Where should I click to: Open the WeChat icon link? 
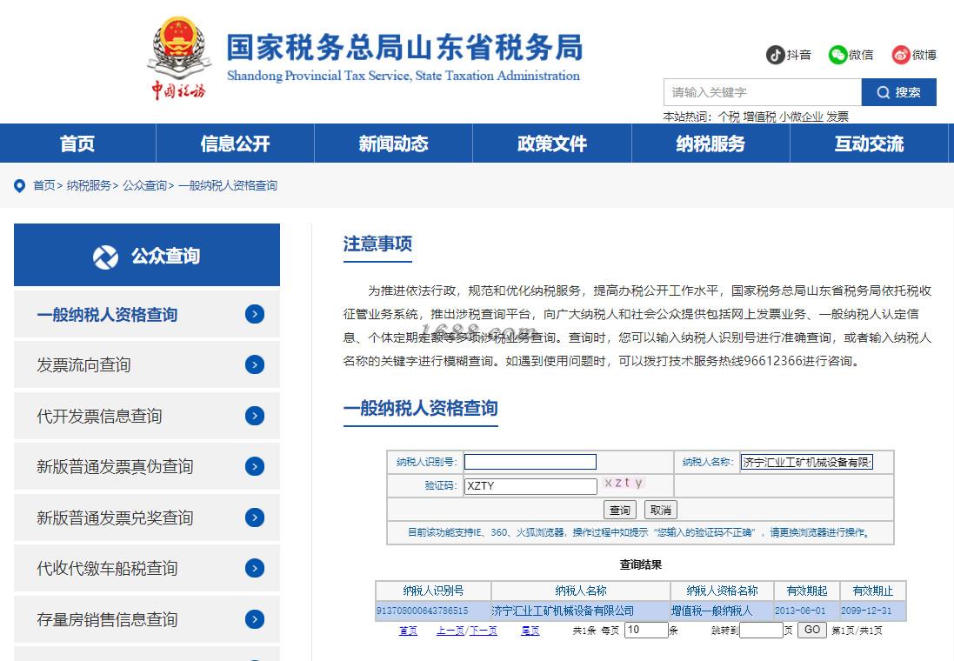tap(837, 55)
